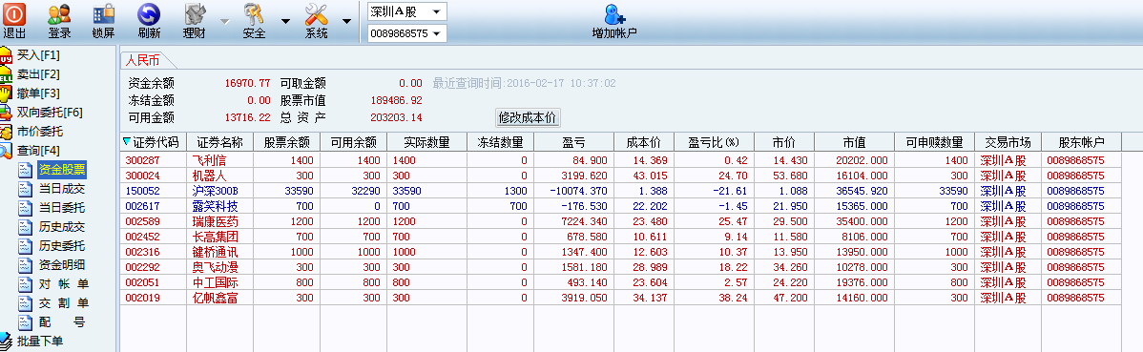Select 当日成交 under the query menu
Image resolution: width=1143 pixels, height=352 pixels.
[62, 189]
